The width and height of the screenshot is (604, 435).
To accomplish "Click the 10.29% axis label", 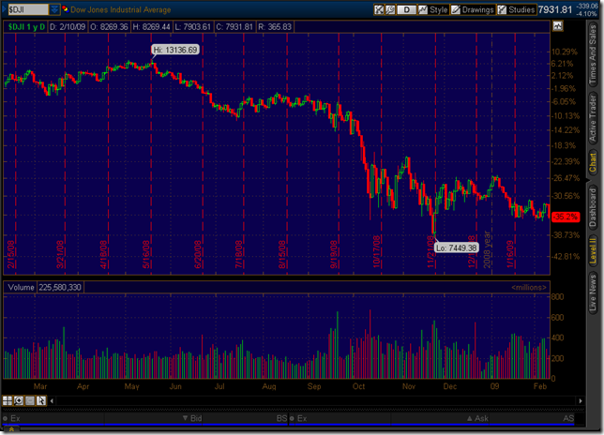I will pyautogui.click(x=565, y=52).
